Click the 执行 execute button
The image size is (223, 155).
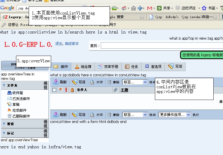pyautogui.click(x=196, y=115)
